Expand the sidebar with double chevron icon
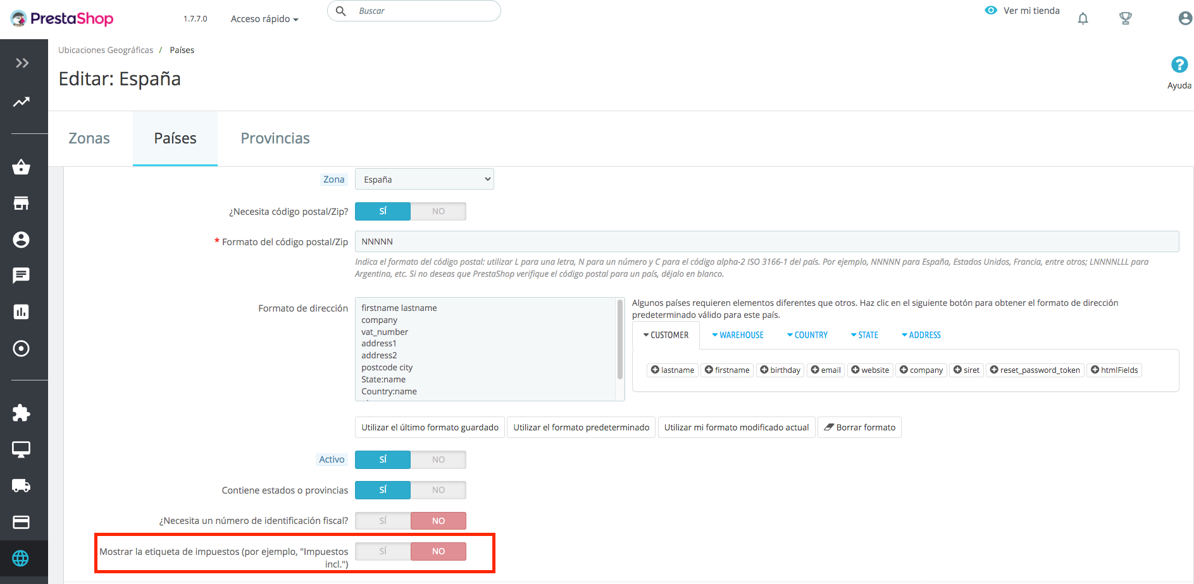 pos(22,63)
